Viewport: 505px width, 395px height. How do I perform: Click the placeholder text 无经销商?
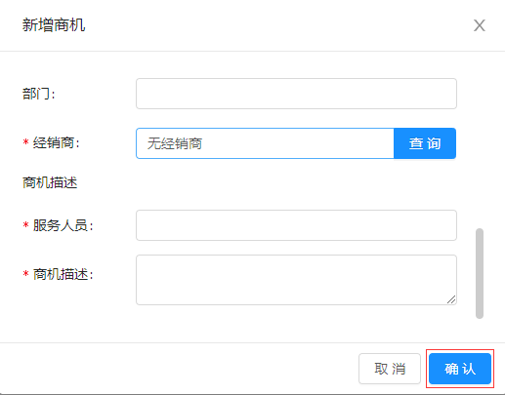pyautogui.click(x=175, y=143)
